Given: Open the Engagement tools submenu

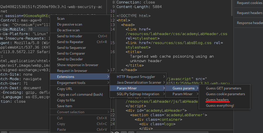Looking at the screenshot, I should point(71,83).
